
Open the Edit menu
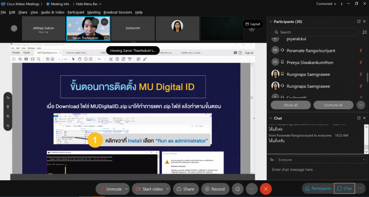(12, 12)
